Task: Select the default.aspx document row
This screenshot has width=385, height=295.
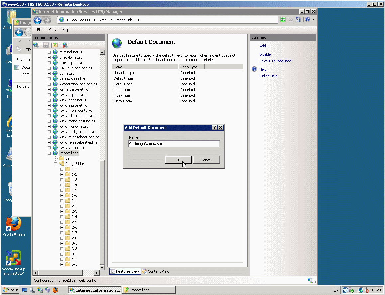Action: coord(177,73)
